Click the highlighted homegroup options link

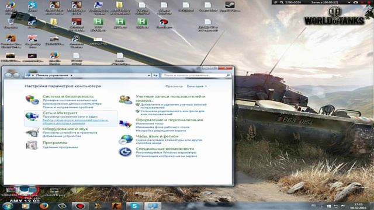75,122
